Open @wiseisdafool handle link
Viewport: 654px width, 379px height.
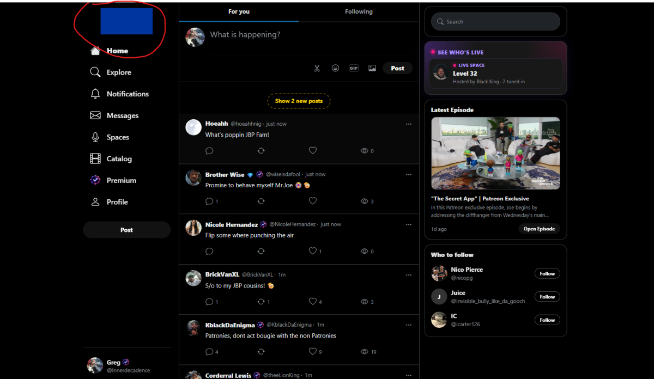(283, 174)
